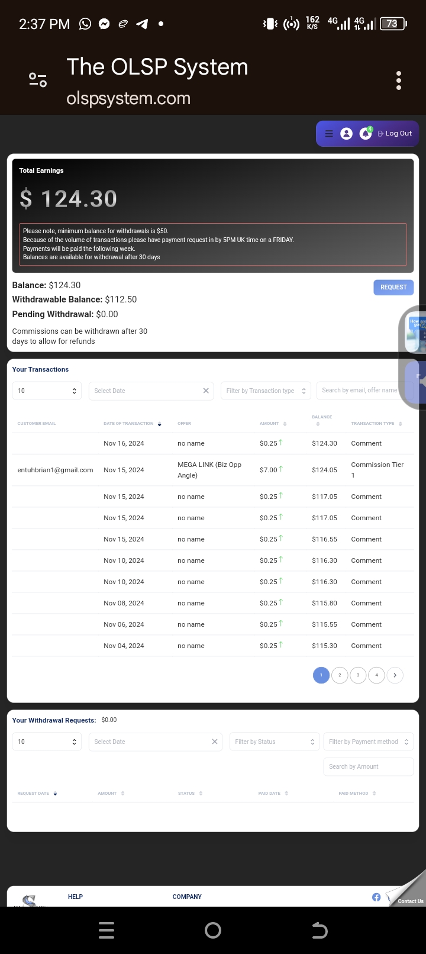
Task: Go to transactions page 3
Action: click(x=358, y=675)
